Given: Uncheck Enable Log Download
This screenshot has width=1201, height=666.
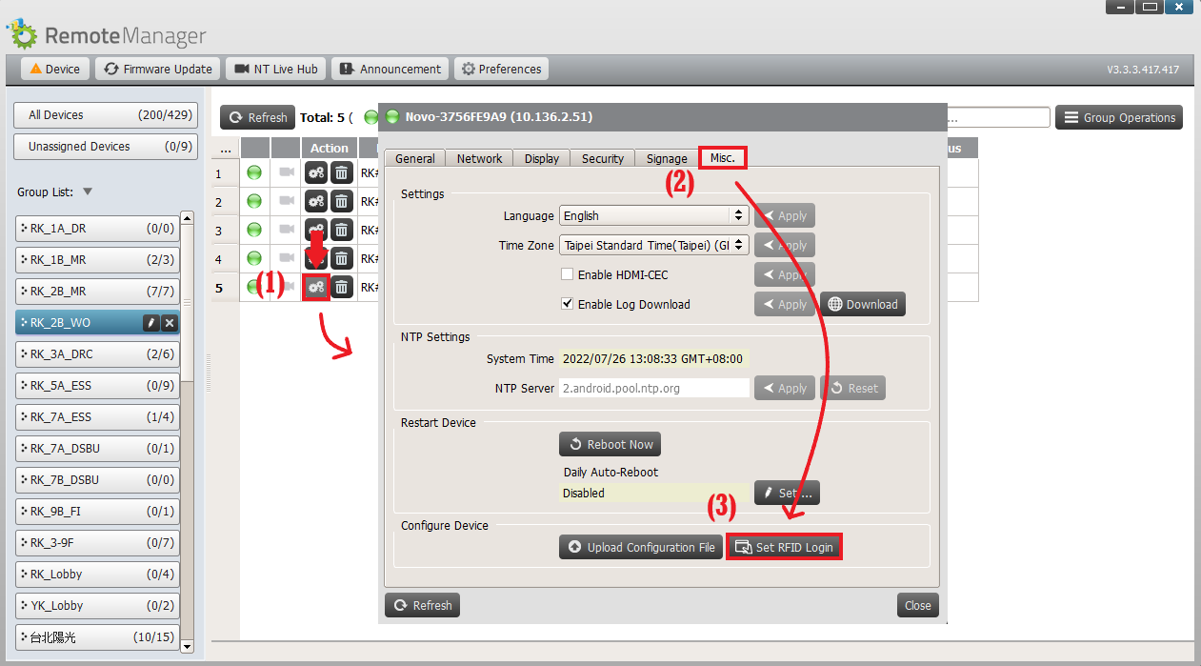Looking at the screenshot, I should tap(566, 303).
